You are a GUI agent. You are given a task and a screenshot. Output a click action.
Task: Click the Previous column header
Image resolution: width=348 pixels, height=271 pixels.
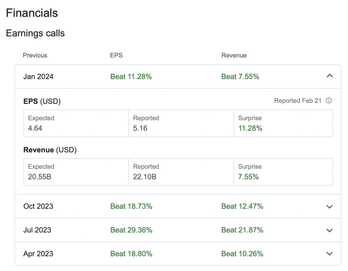point(35,55)
